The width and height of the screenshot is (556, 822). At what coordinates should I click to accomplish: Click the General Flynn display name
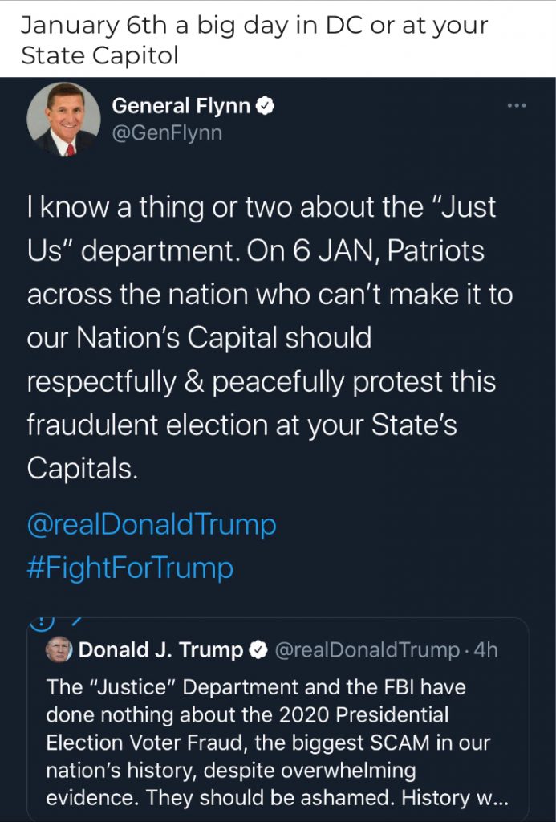[x=181, y=106]
